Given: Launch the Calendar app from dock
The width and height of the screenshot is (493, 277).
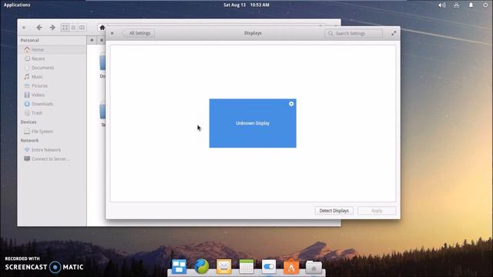Looking at the screenshot, I should 246,267.
